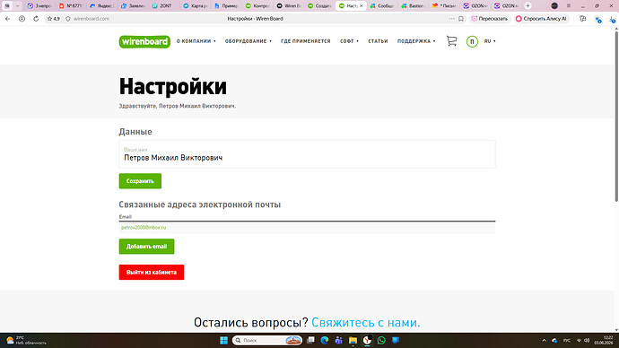Image resolution: width=619 pixels, height=348 pixels.
Task: Open browser extensions icon
Action: click(583, 19)
